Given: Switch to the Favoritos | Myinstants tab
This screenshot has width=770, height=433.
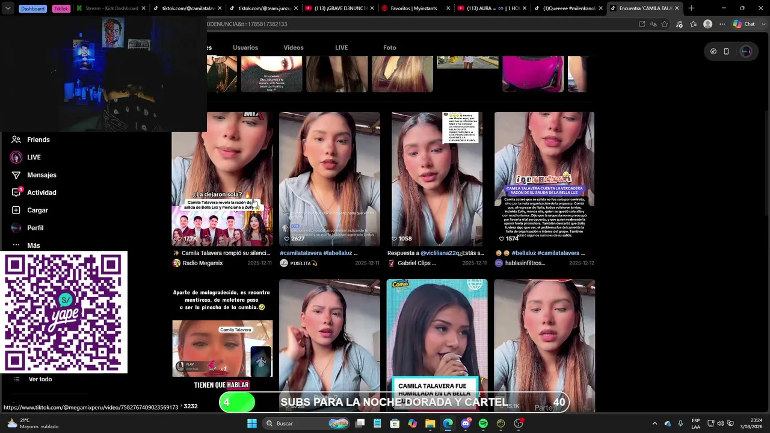Looking at the screenshot, I should tap(416, 8).
